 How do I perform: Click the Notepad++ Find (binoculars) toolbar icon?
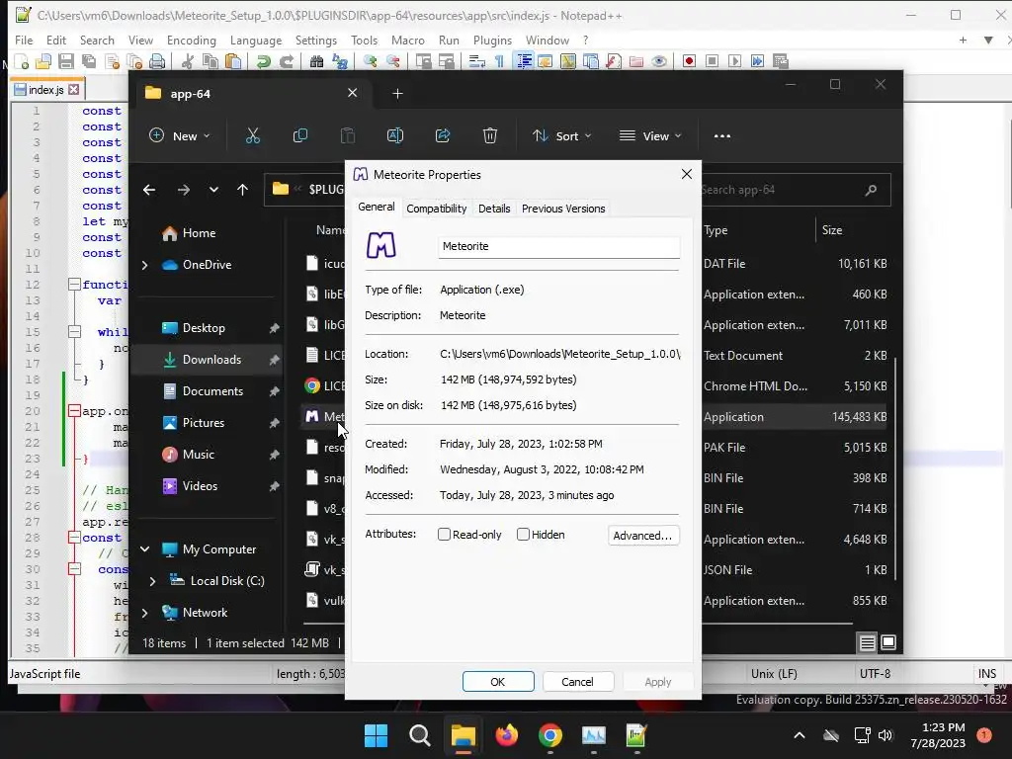click(317, 62)
